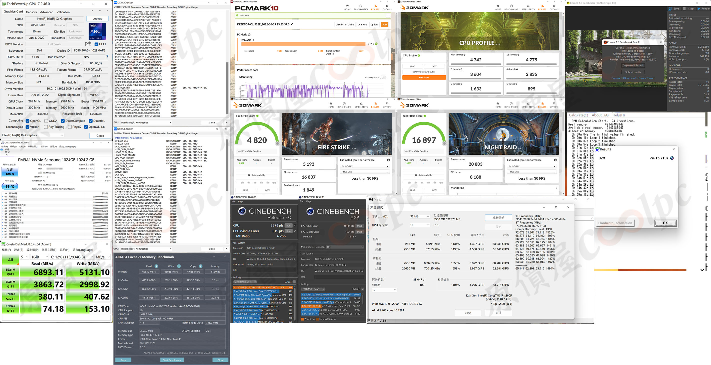This screenshot has width=711, height=365.
Task: Click Home icon in 3DMark CPU Profile window
Action: coord(498,6)
